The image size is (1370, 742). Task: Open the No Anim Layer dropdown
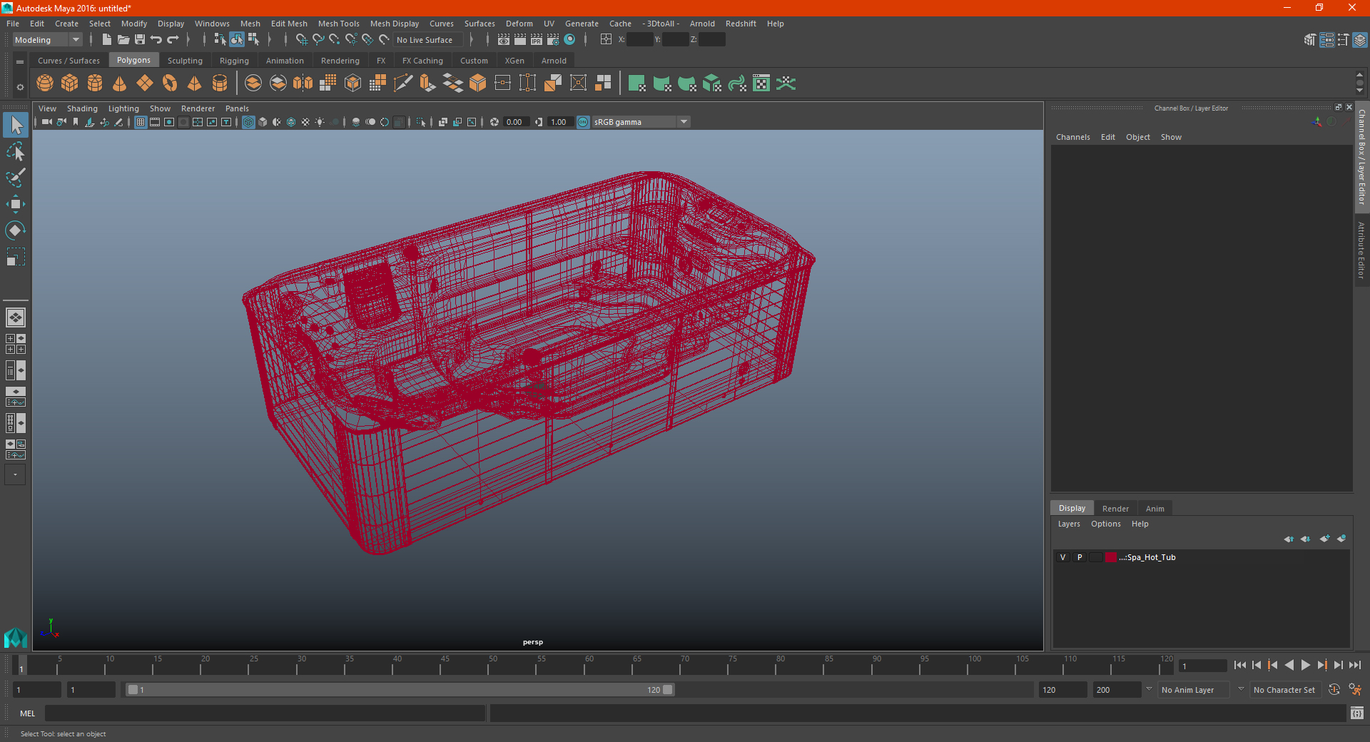(1194, 690)
